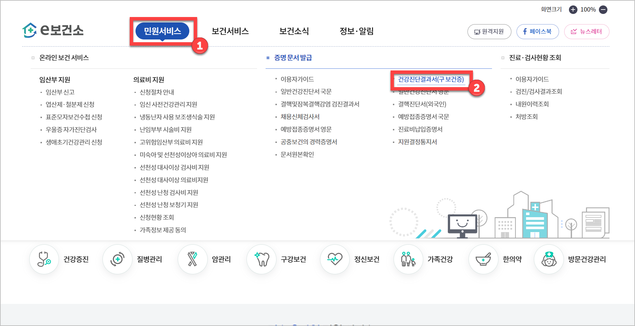Image resolution: width=635 pixels, height=326 pixels.
Task: Increase screen size with plus icon
Action: pyautogui.click(x=573, y=10)
